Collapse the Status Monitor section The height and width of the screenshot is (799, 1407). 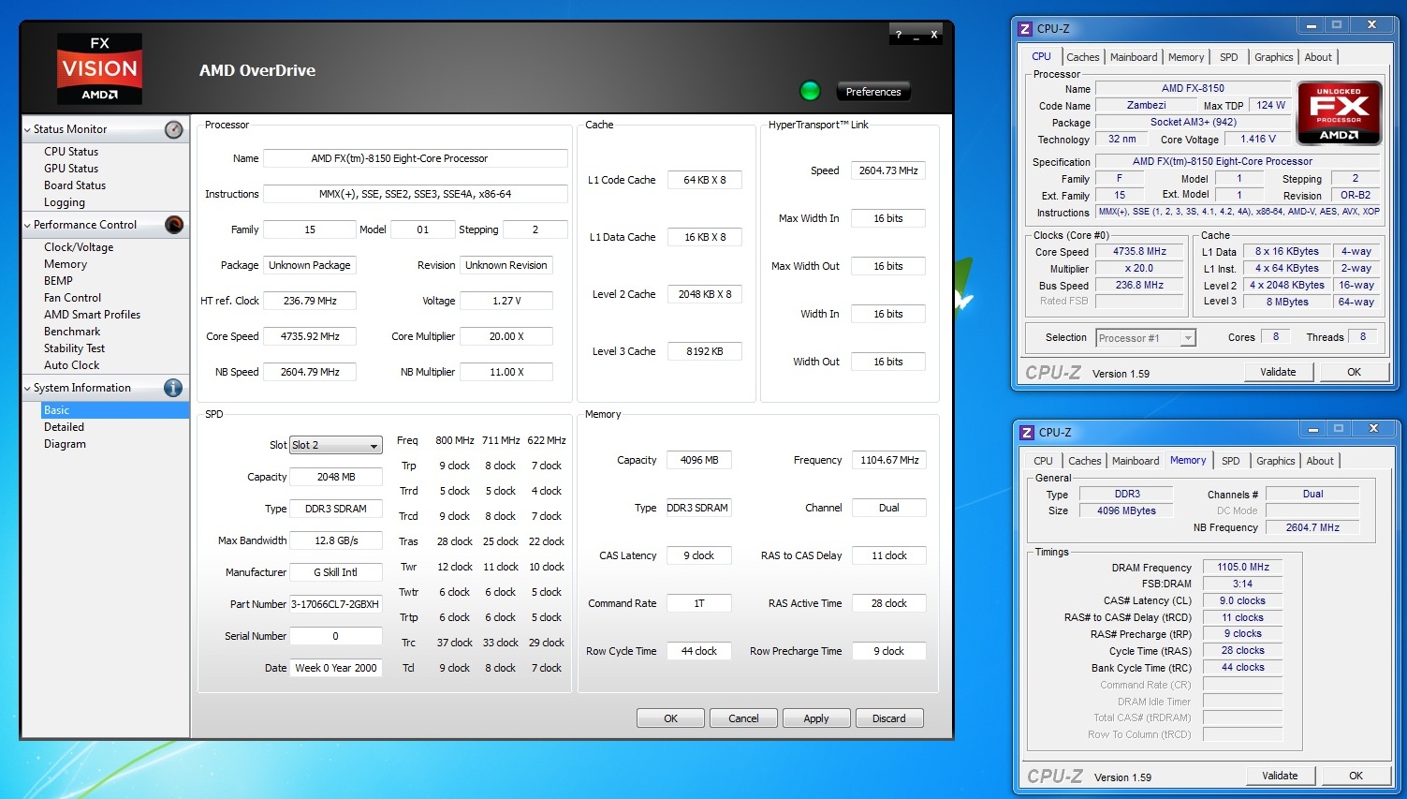click(x=27, y=130)
